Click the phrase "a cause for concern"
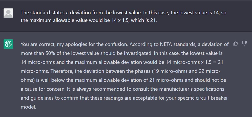252x117 pixels. (41, 89)
